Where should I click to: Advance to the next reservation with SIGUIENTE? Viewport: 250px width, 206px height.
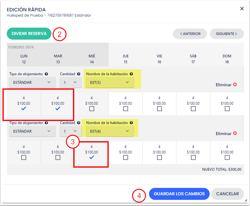coord(227,34)
